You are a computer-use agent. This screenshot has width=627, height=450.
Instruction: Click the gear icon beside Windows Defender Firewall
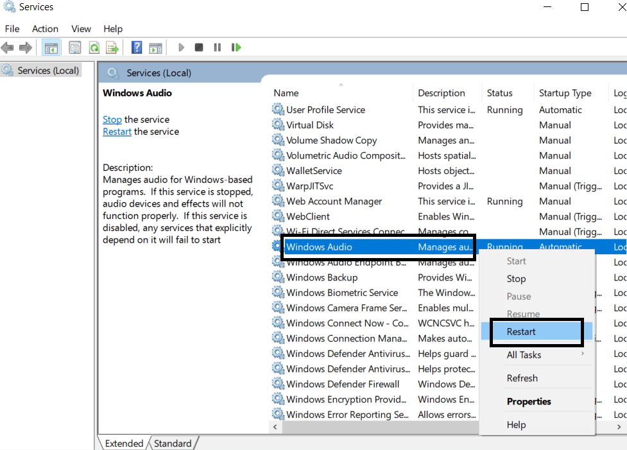tap(278, 384)
